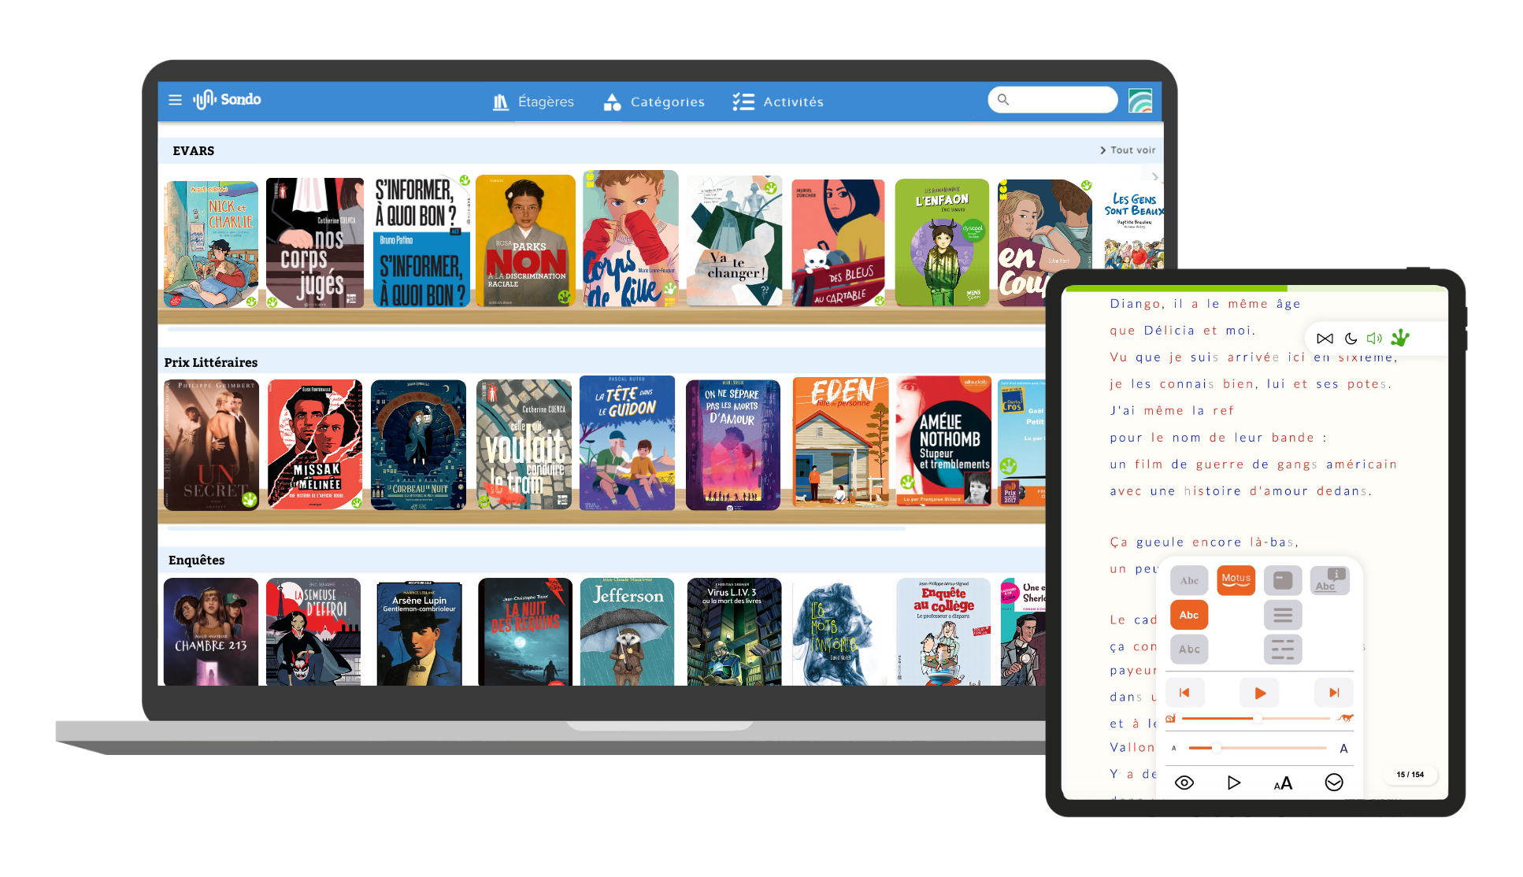Adjust the font size slider
Image resolution: width=1523 pixels, height=877 pixels.
[1257, 748]
